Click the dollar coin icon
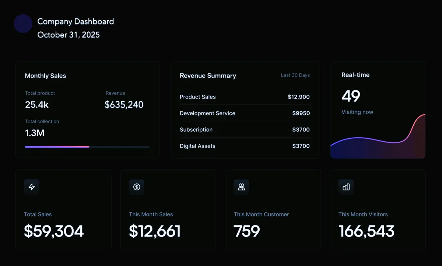 137,187
